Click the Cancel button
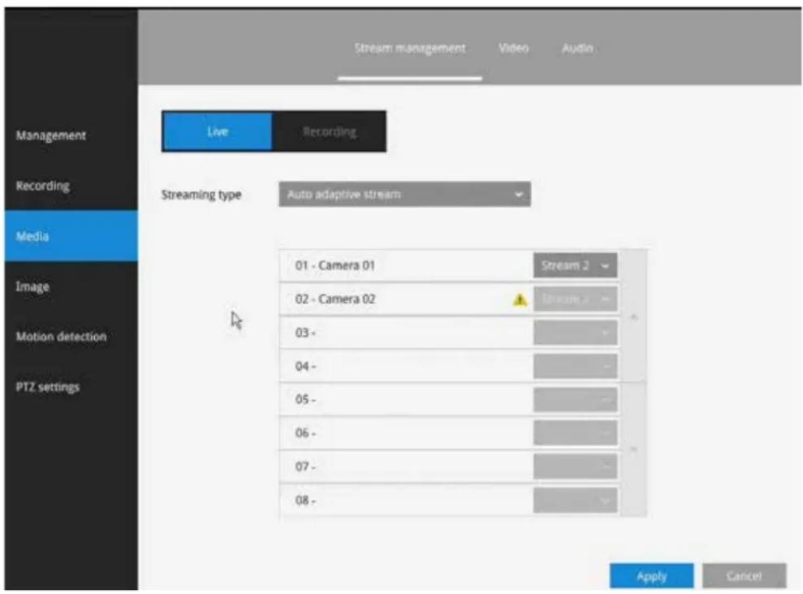The image size is (803, 594). pyautogui.click(x=744, y=576)
